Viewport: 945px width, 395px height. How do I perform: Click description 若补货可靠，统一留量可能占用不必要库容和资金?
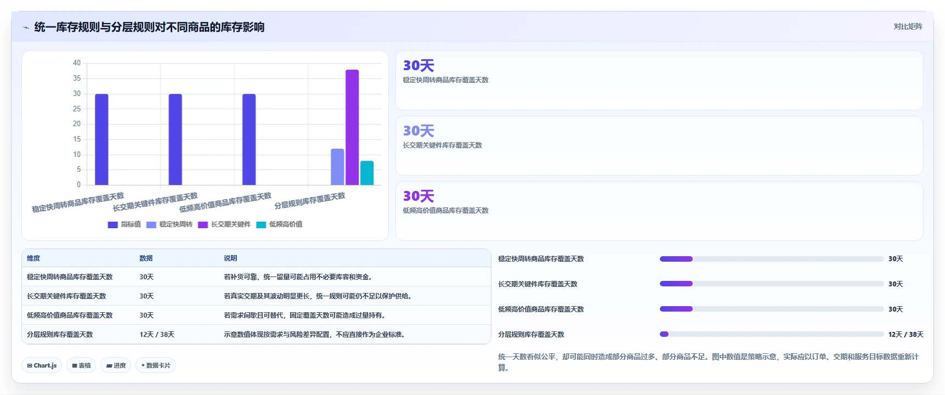pyautogui.click(x=299, y=277)
